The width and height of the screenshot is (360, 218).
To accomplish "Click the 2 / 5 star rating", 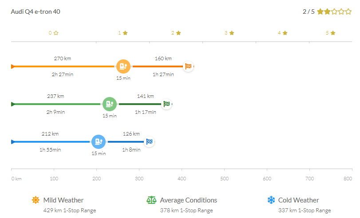I will coord(327,12).
